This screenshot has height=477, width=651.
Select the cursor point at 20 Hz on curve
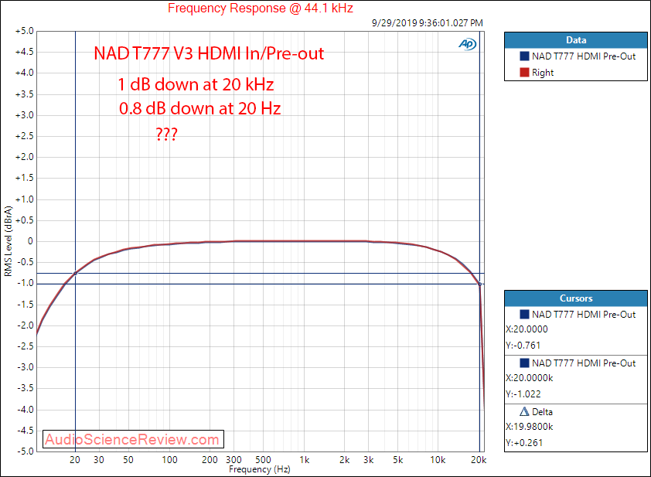point(75,273)
